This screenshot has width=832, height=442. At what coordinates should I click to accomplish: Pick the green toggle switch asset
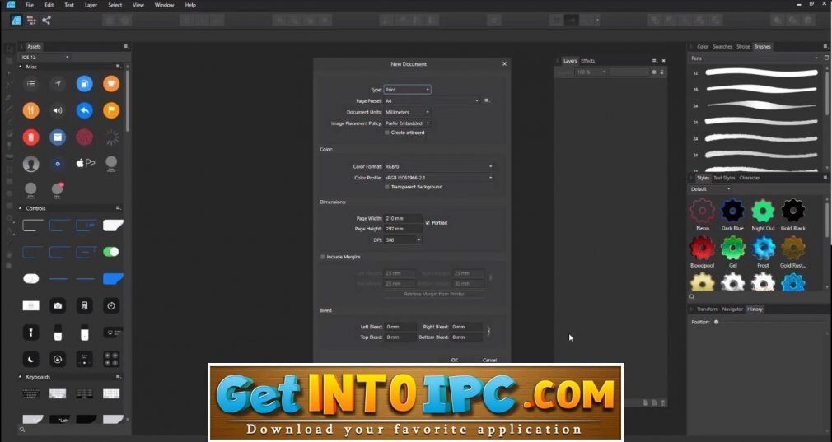[111, 252]
